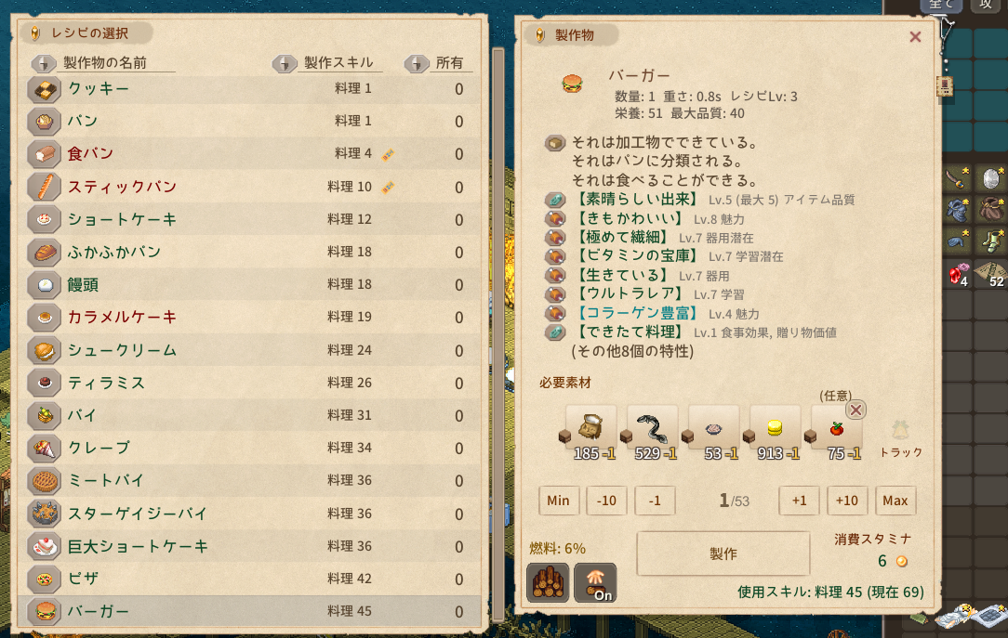Click the recipe list vertical scrollbar
This screenshot has height=638, width=1008.
click(x=497, y=333)
